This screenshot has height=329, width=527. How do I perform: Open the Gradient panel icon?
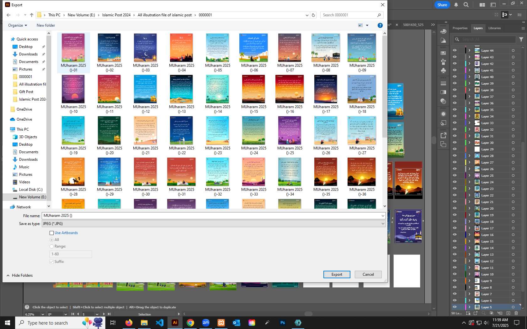[x=443, y=92]
